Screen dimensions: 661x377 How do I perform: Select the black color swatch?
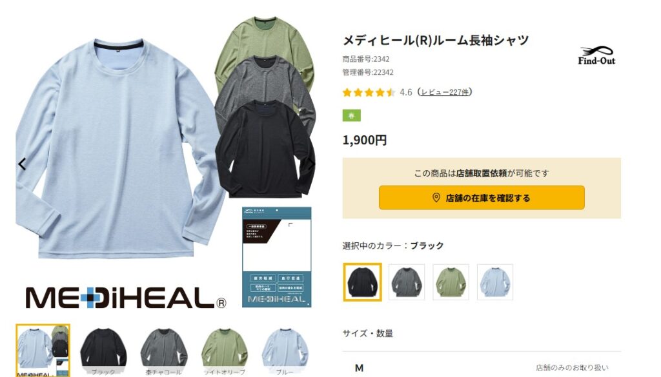363,282
